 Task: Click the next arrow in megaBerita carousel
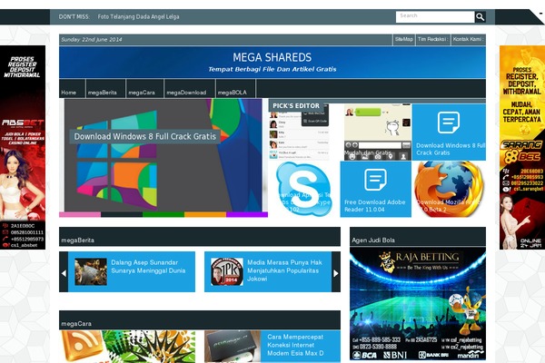[x=336, y=273]
